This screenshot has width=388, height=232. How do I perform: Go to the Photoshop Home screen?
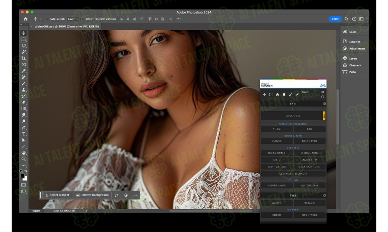(x=26, y=19)
